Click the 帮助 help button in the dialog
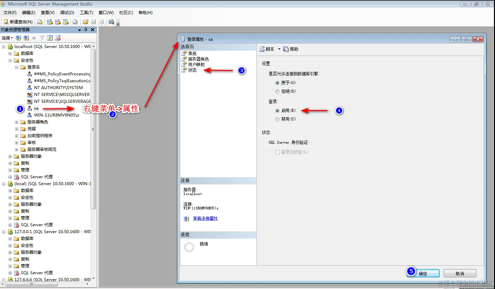Screen dimensions: 495x289 (291, 49)
